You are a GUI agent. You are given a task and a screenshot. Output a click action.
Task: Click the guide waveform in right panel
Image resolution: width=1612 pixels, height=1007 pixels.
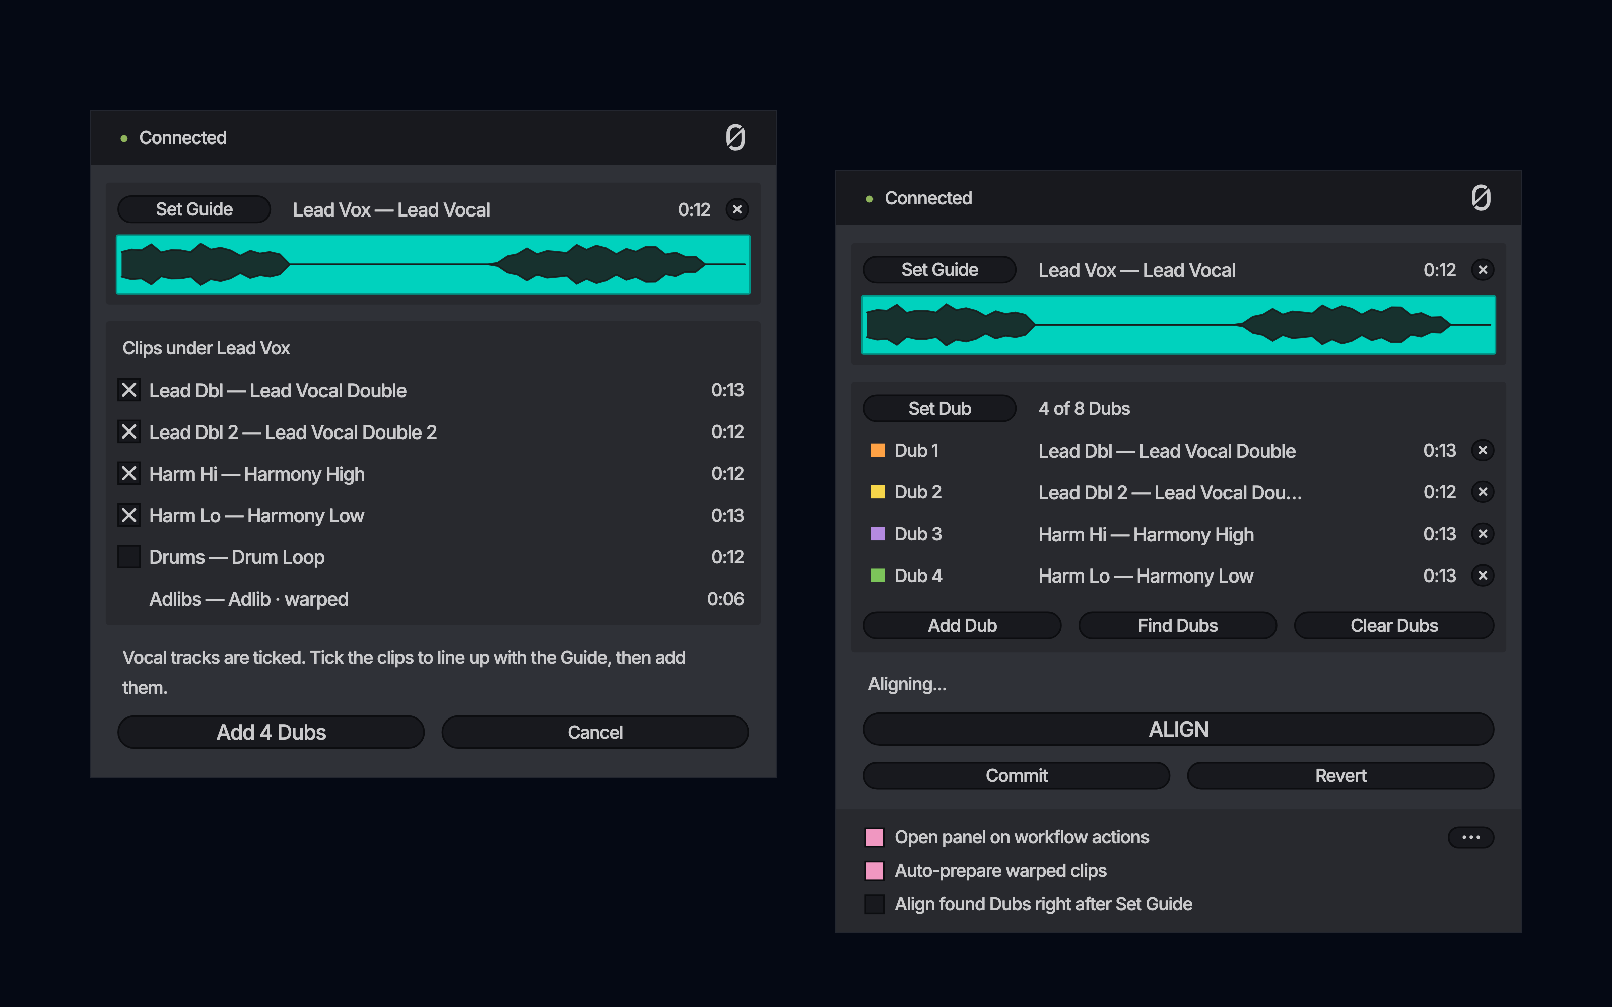pyautogui.click(x=1178, y=325)
